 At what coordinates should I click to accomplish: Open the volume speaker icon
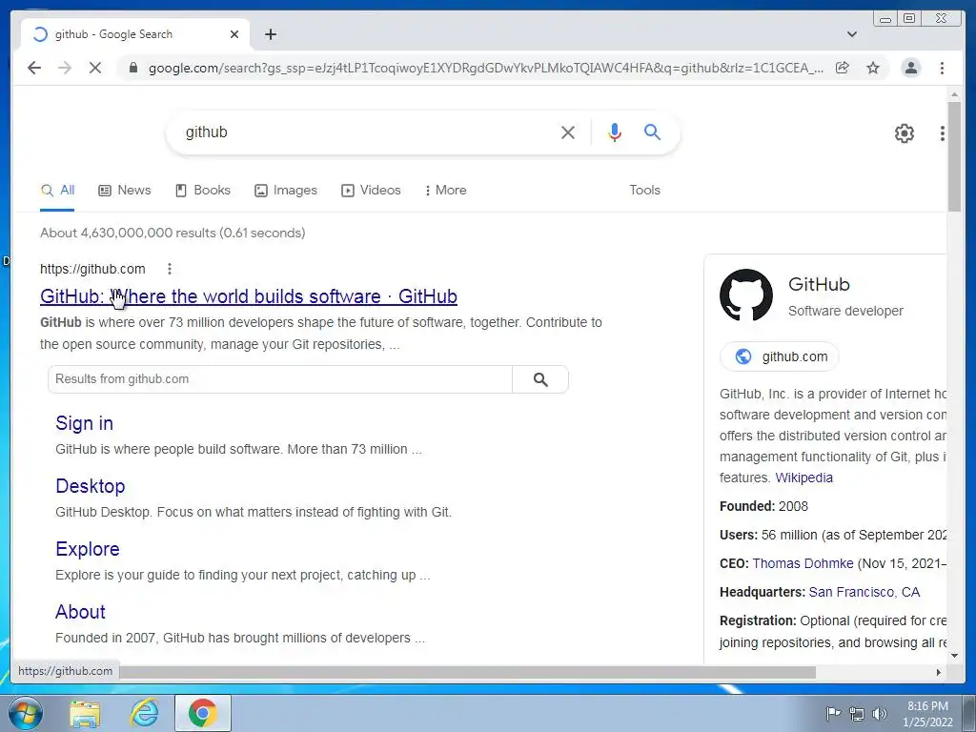(x=880, y=713)
